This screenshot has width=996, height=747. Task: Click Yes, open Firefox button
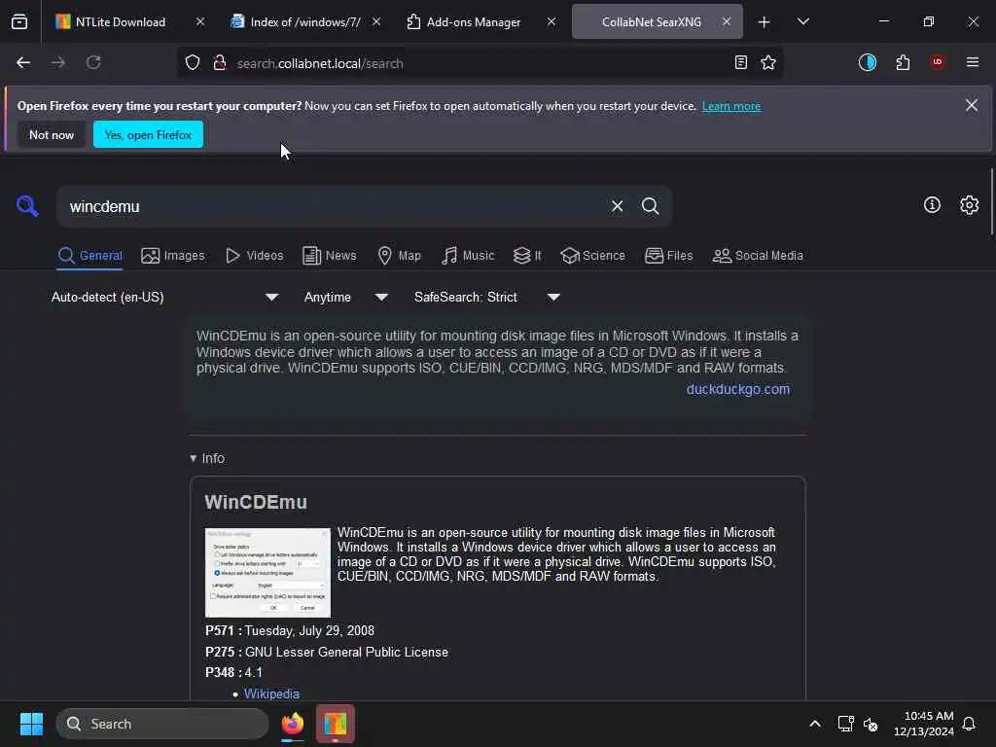click(148, 134)
